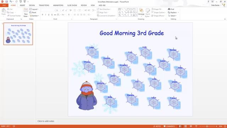Switch to Slide Sorter view
Screen dimensions: 227x128
click(x=186, y=126)
